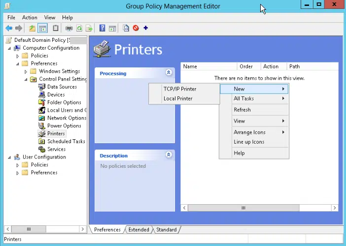Click the Control Panel Settings folder icon
346x246 pixels.
click(x=34, y=79)
